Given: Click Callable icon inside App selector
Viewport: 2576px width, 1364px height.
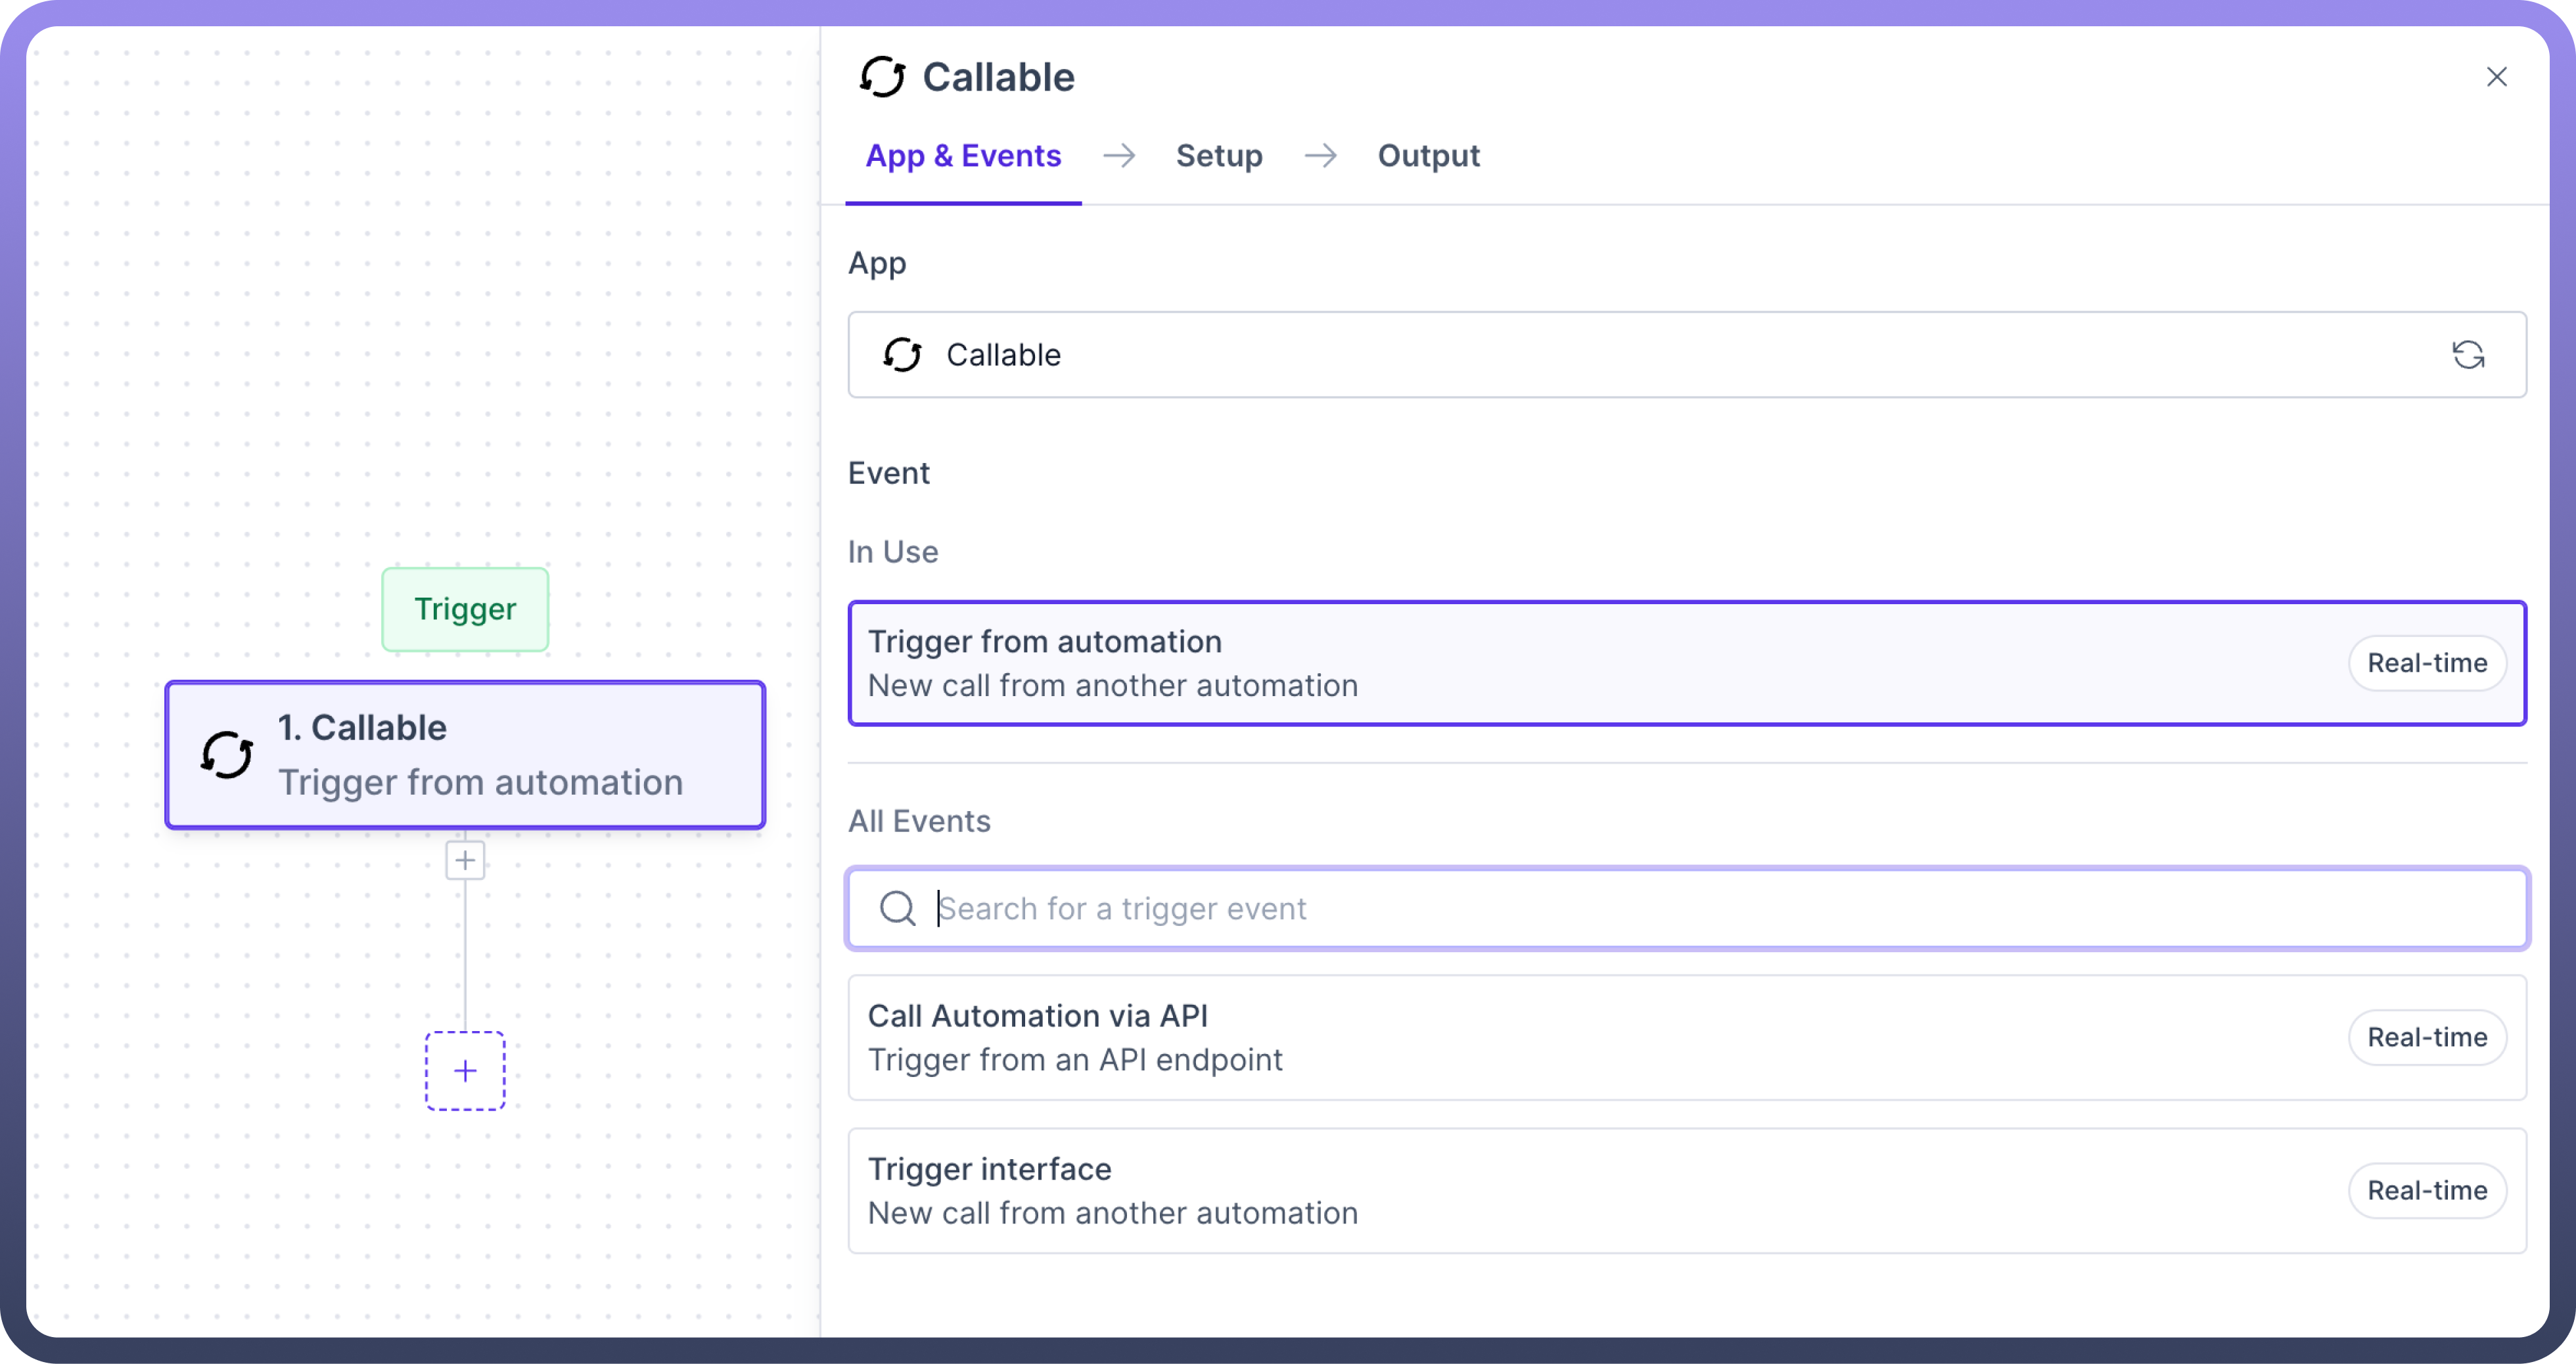Looking at the screenshot, I should [x=902, y=355].
